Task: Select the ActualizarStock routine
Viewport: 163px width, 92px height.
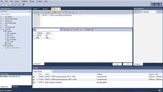Action: [x=15, y=48]
